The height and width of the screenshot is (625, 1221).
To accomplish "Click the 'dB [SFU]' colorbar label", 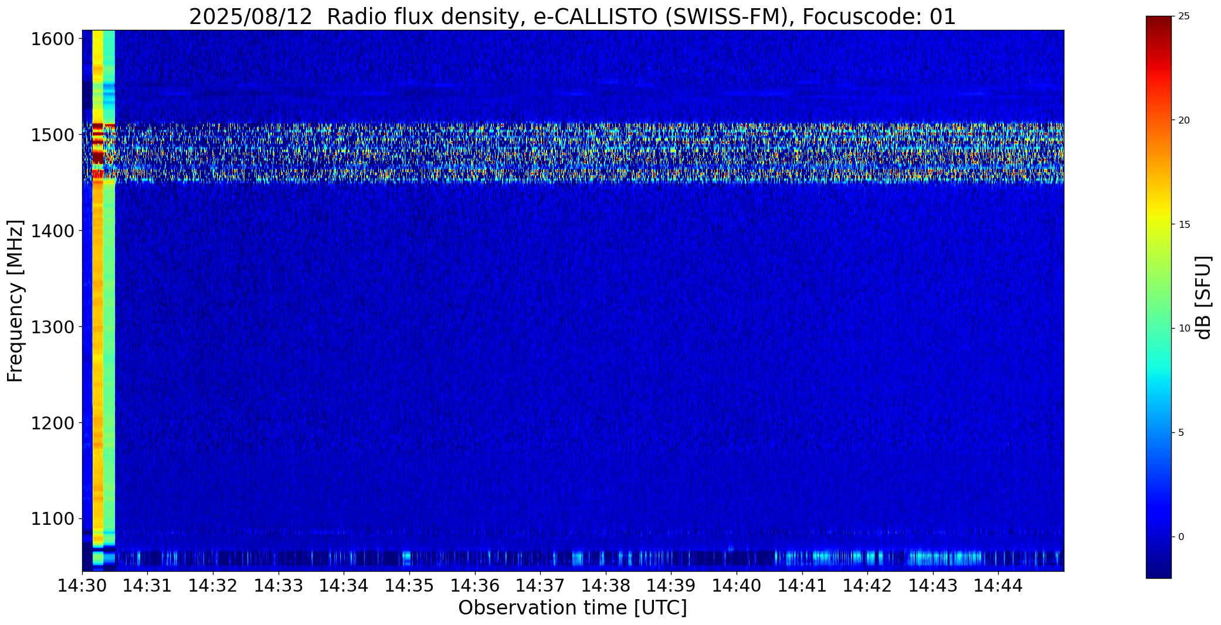I will pyautogui.click(x=1203, y=298).
